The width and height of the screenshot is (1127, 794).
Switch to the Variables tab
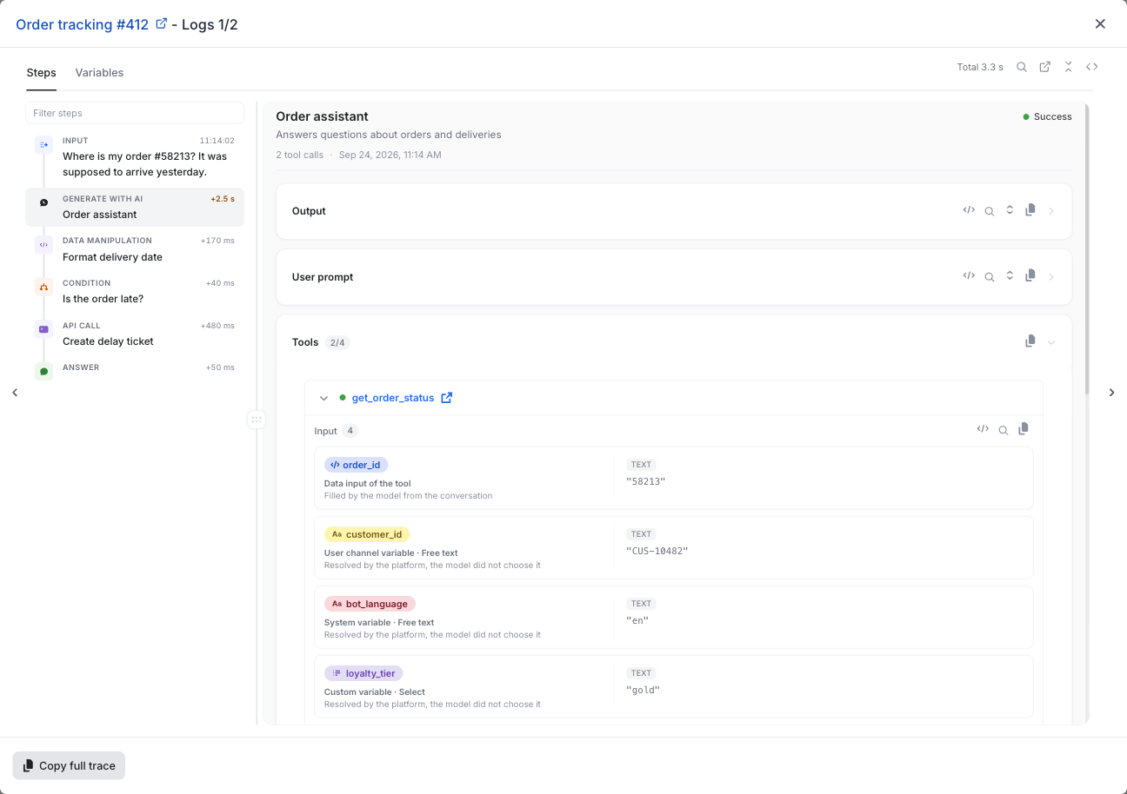(99, 73)
